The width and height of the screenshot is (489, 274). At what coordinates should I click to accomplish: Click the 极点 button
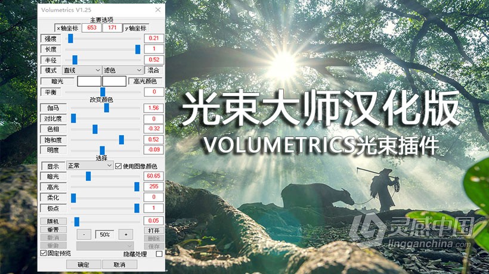(53, 208)
